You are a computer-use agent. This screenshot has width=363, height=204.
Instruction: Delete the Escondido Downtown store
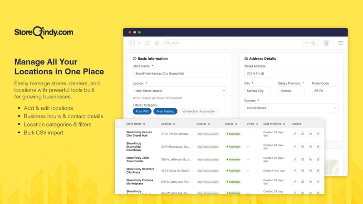coord(319,146)
